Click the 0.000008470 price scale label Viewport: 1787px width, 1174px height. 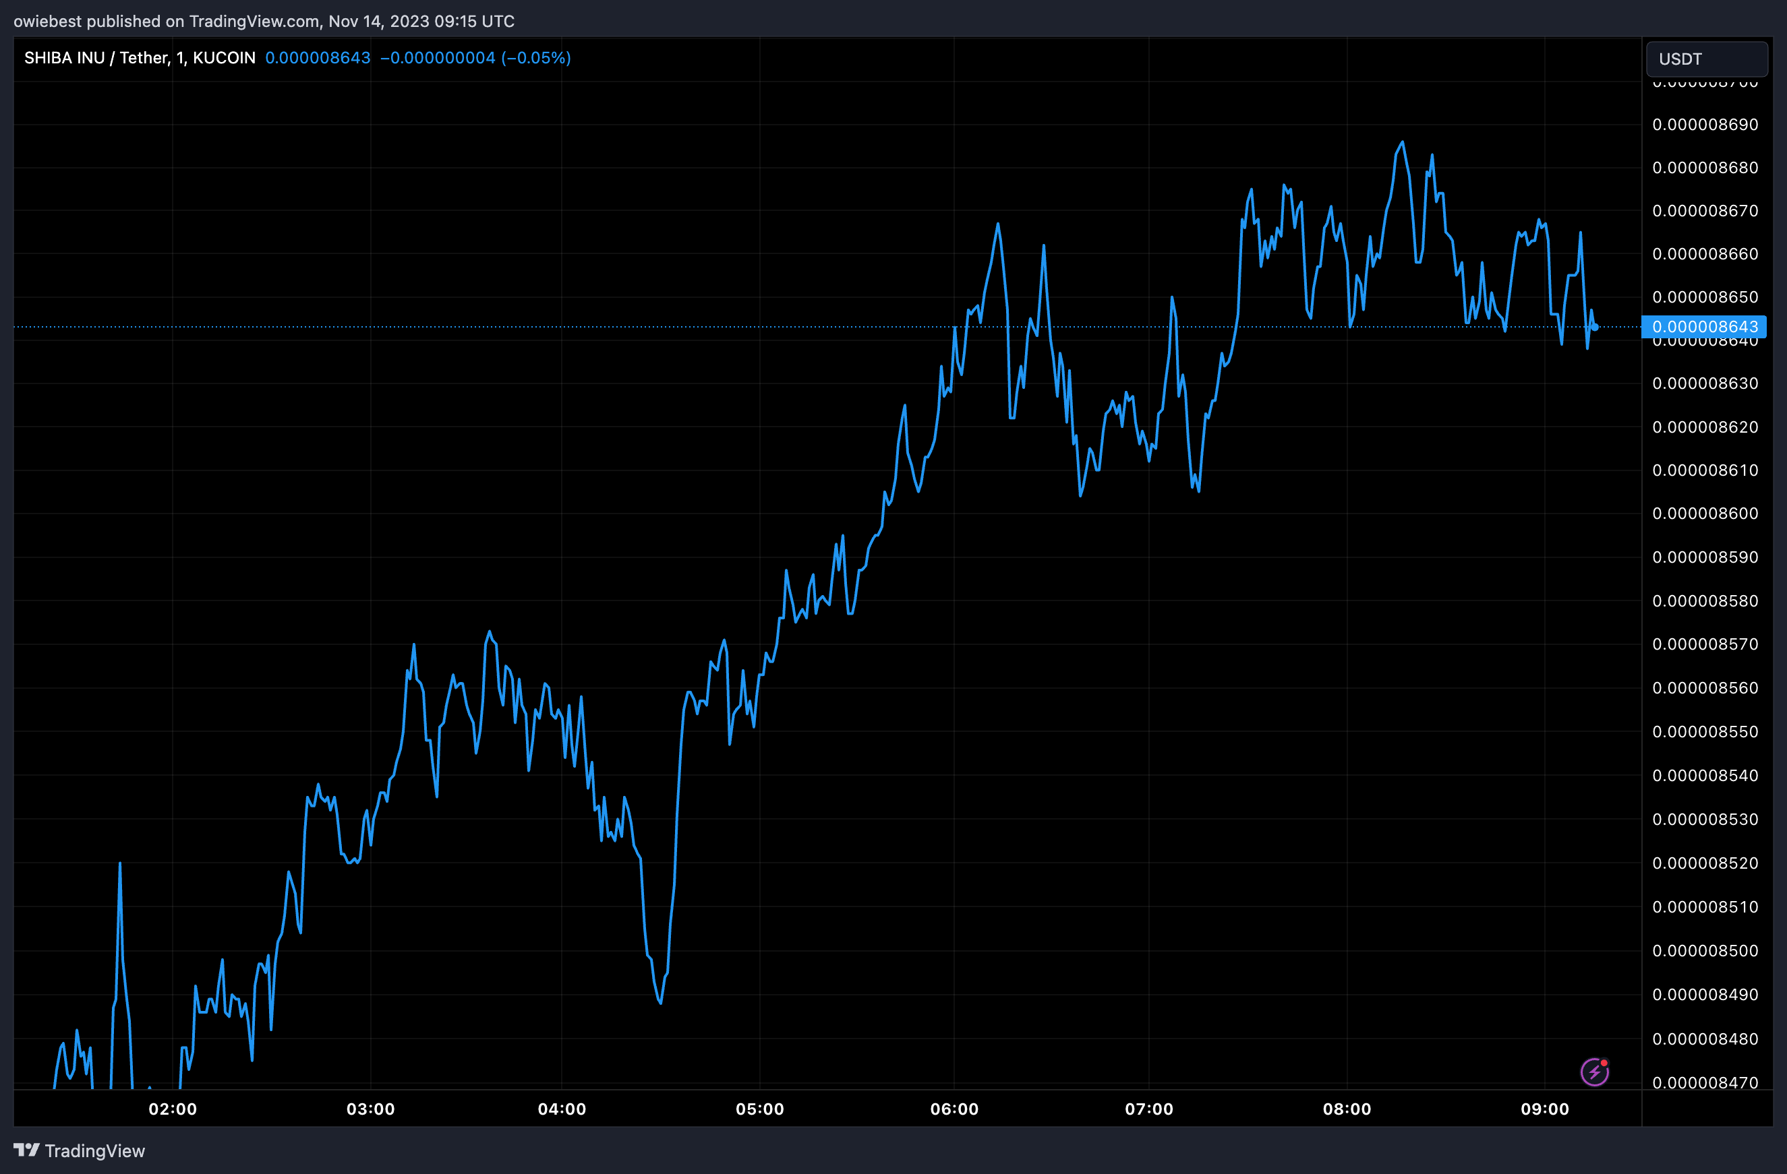click(1705, 1082)
